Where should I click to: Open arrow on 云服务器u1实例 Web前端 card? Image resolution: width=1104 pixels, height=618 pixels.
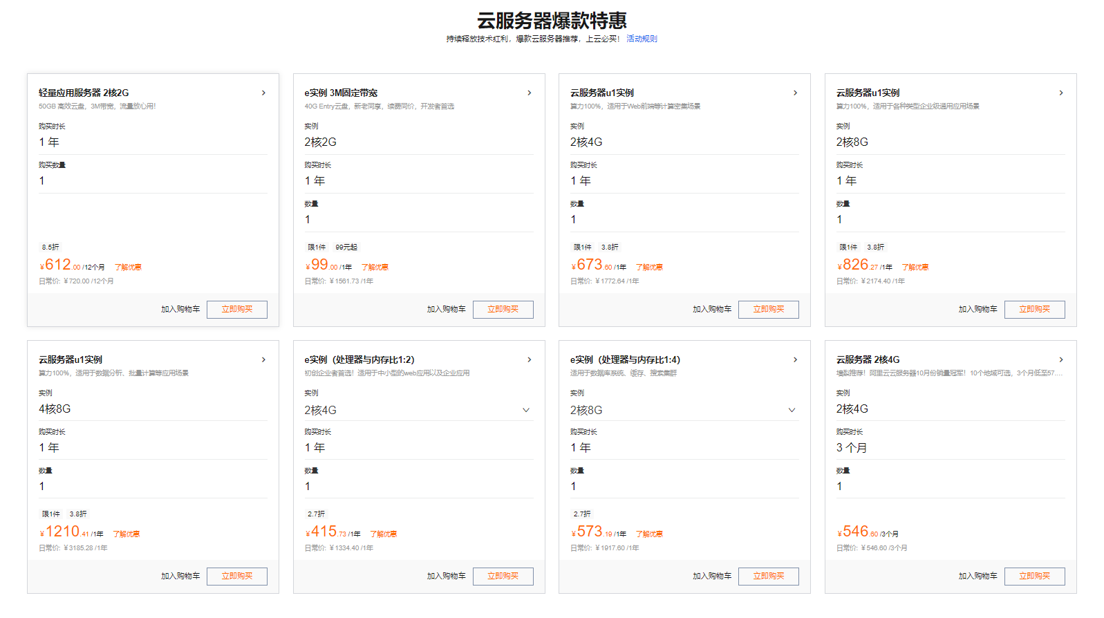coord(795,93)
